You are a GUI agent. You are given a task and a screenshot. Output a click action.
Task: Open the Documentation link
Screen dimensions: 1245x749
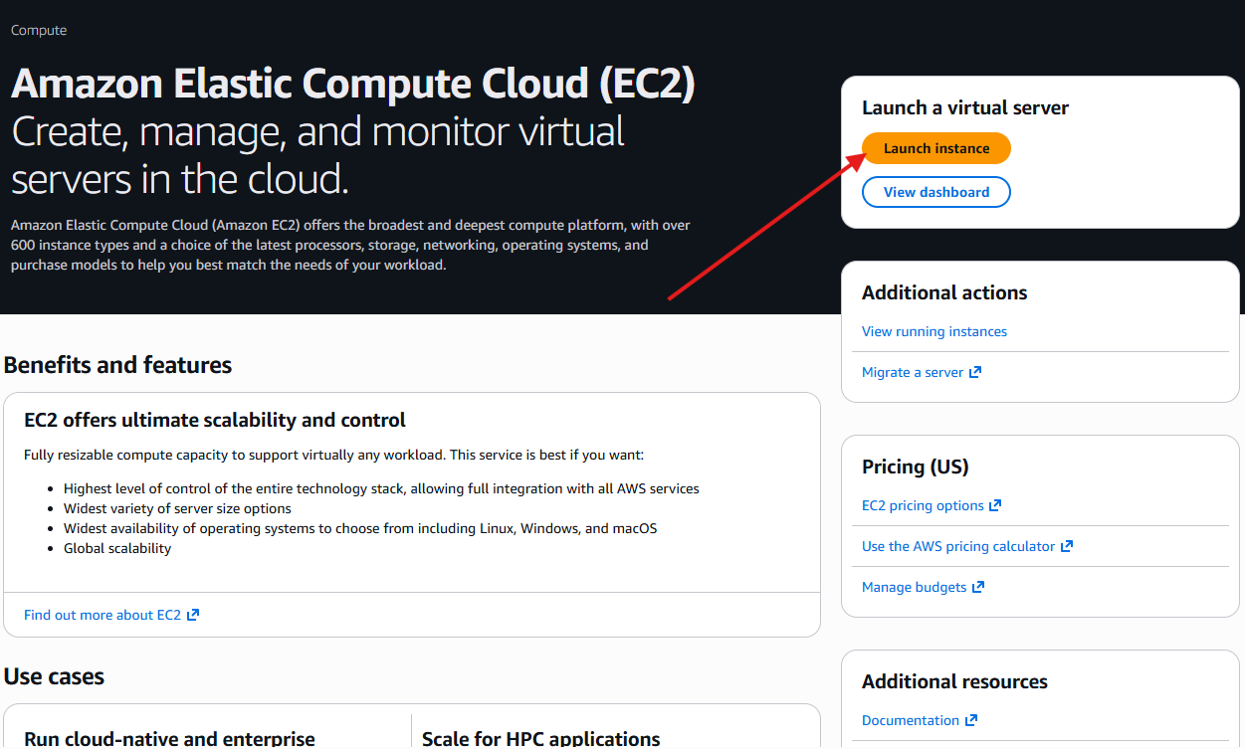coord(911,720)
